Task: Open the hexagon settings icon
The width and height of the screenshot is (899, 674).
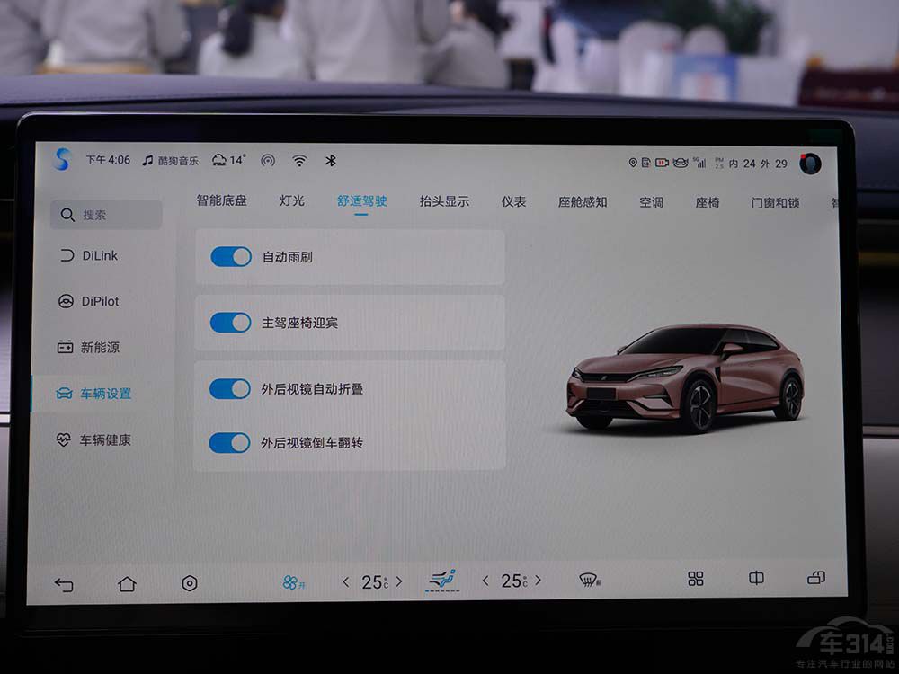Action: (190, 583)
